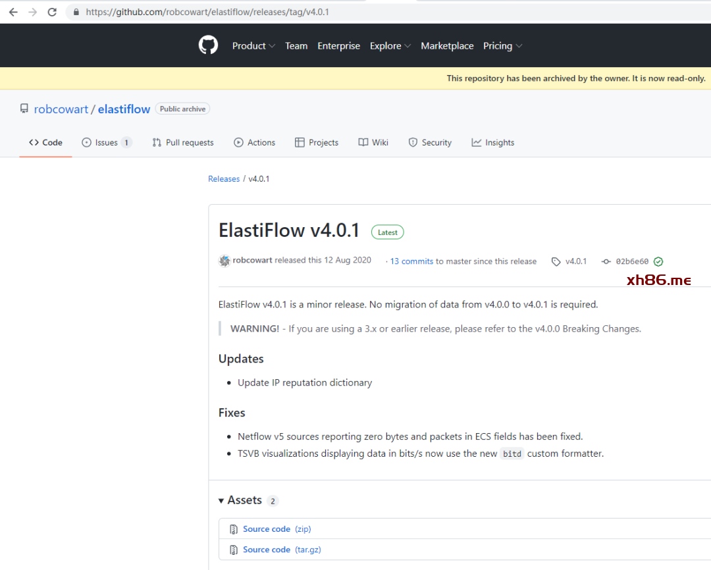Image resolution: width=711 pixels, height=570 pixels.
Task: Open the Product dropdown menu
Action: coord(253,46)
